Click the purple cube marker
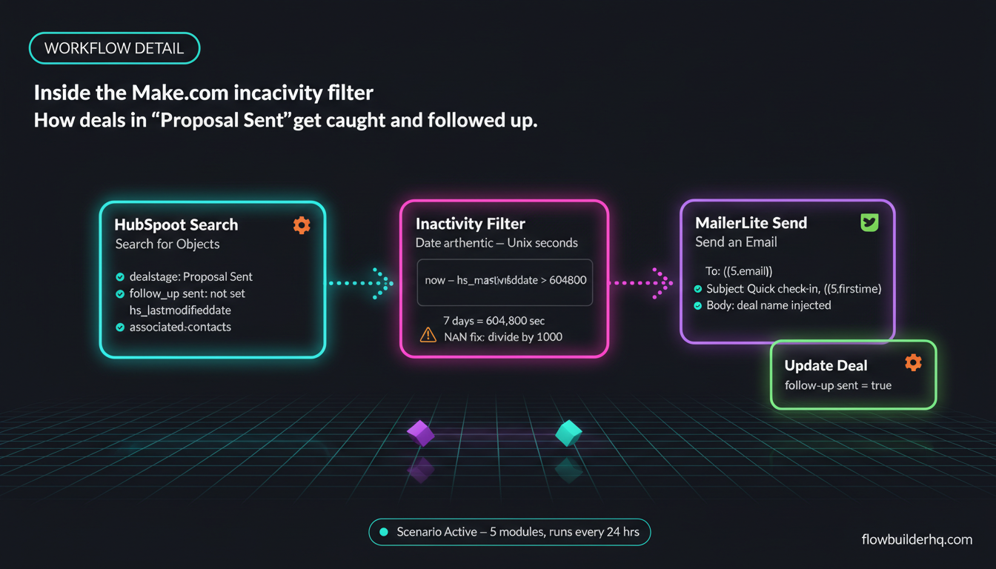 pyautogui.click(x=421, y=433)
